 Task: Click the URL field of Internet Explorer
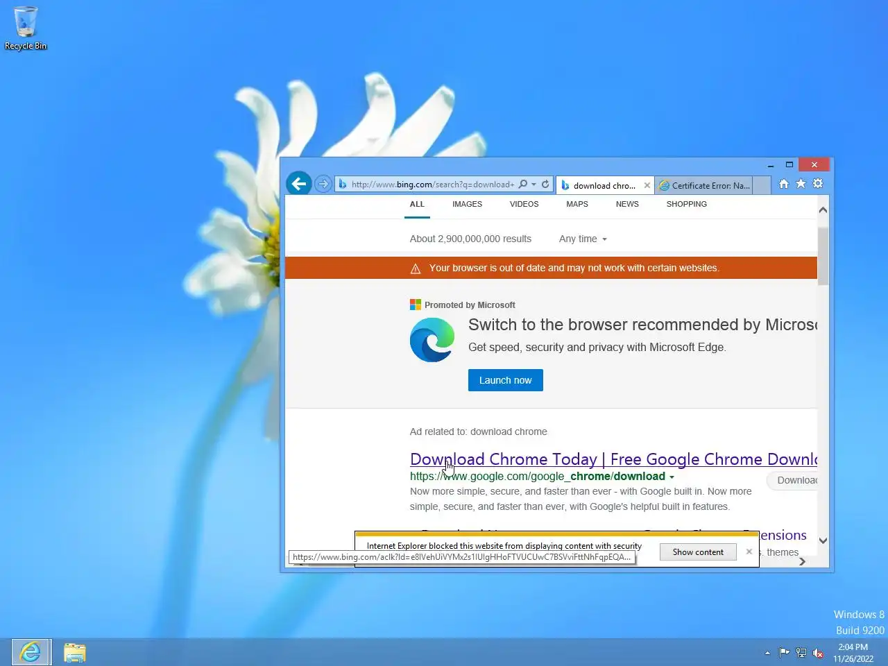(432, 185)
